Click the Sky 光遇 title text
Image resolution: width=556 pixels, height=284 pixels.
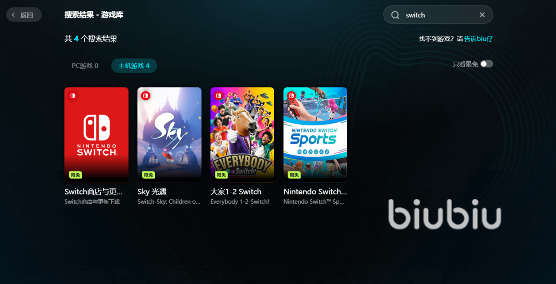tap(152, 192)
